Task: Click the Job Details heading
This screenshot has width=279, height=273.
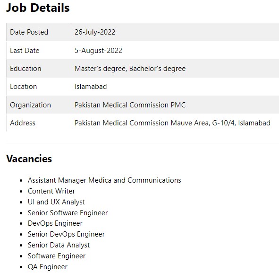Action: point(38,8)
